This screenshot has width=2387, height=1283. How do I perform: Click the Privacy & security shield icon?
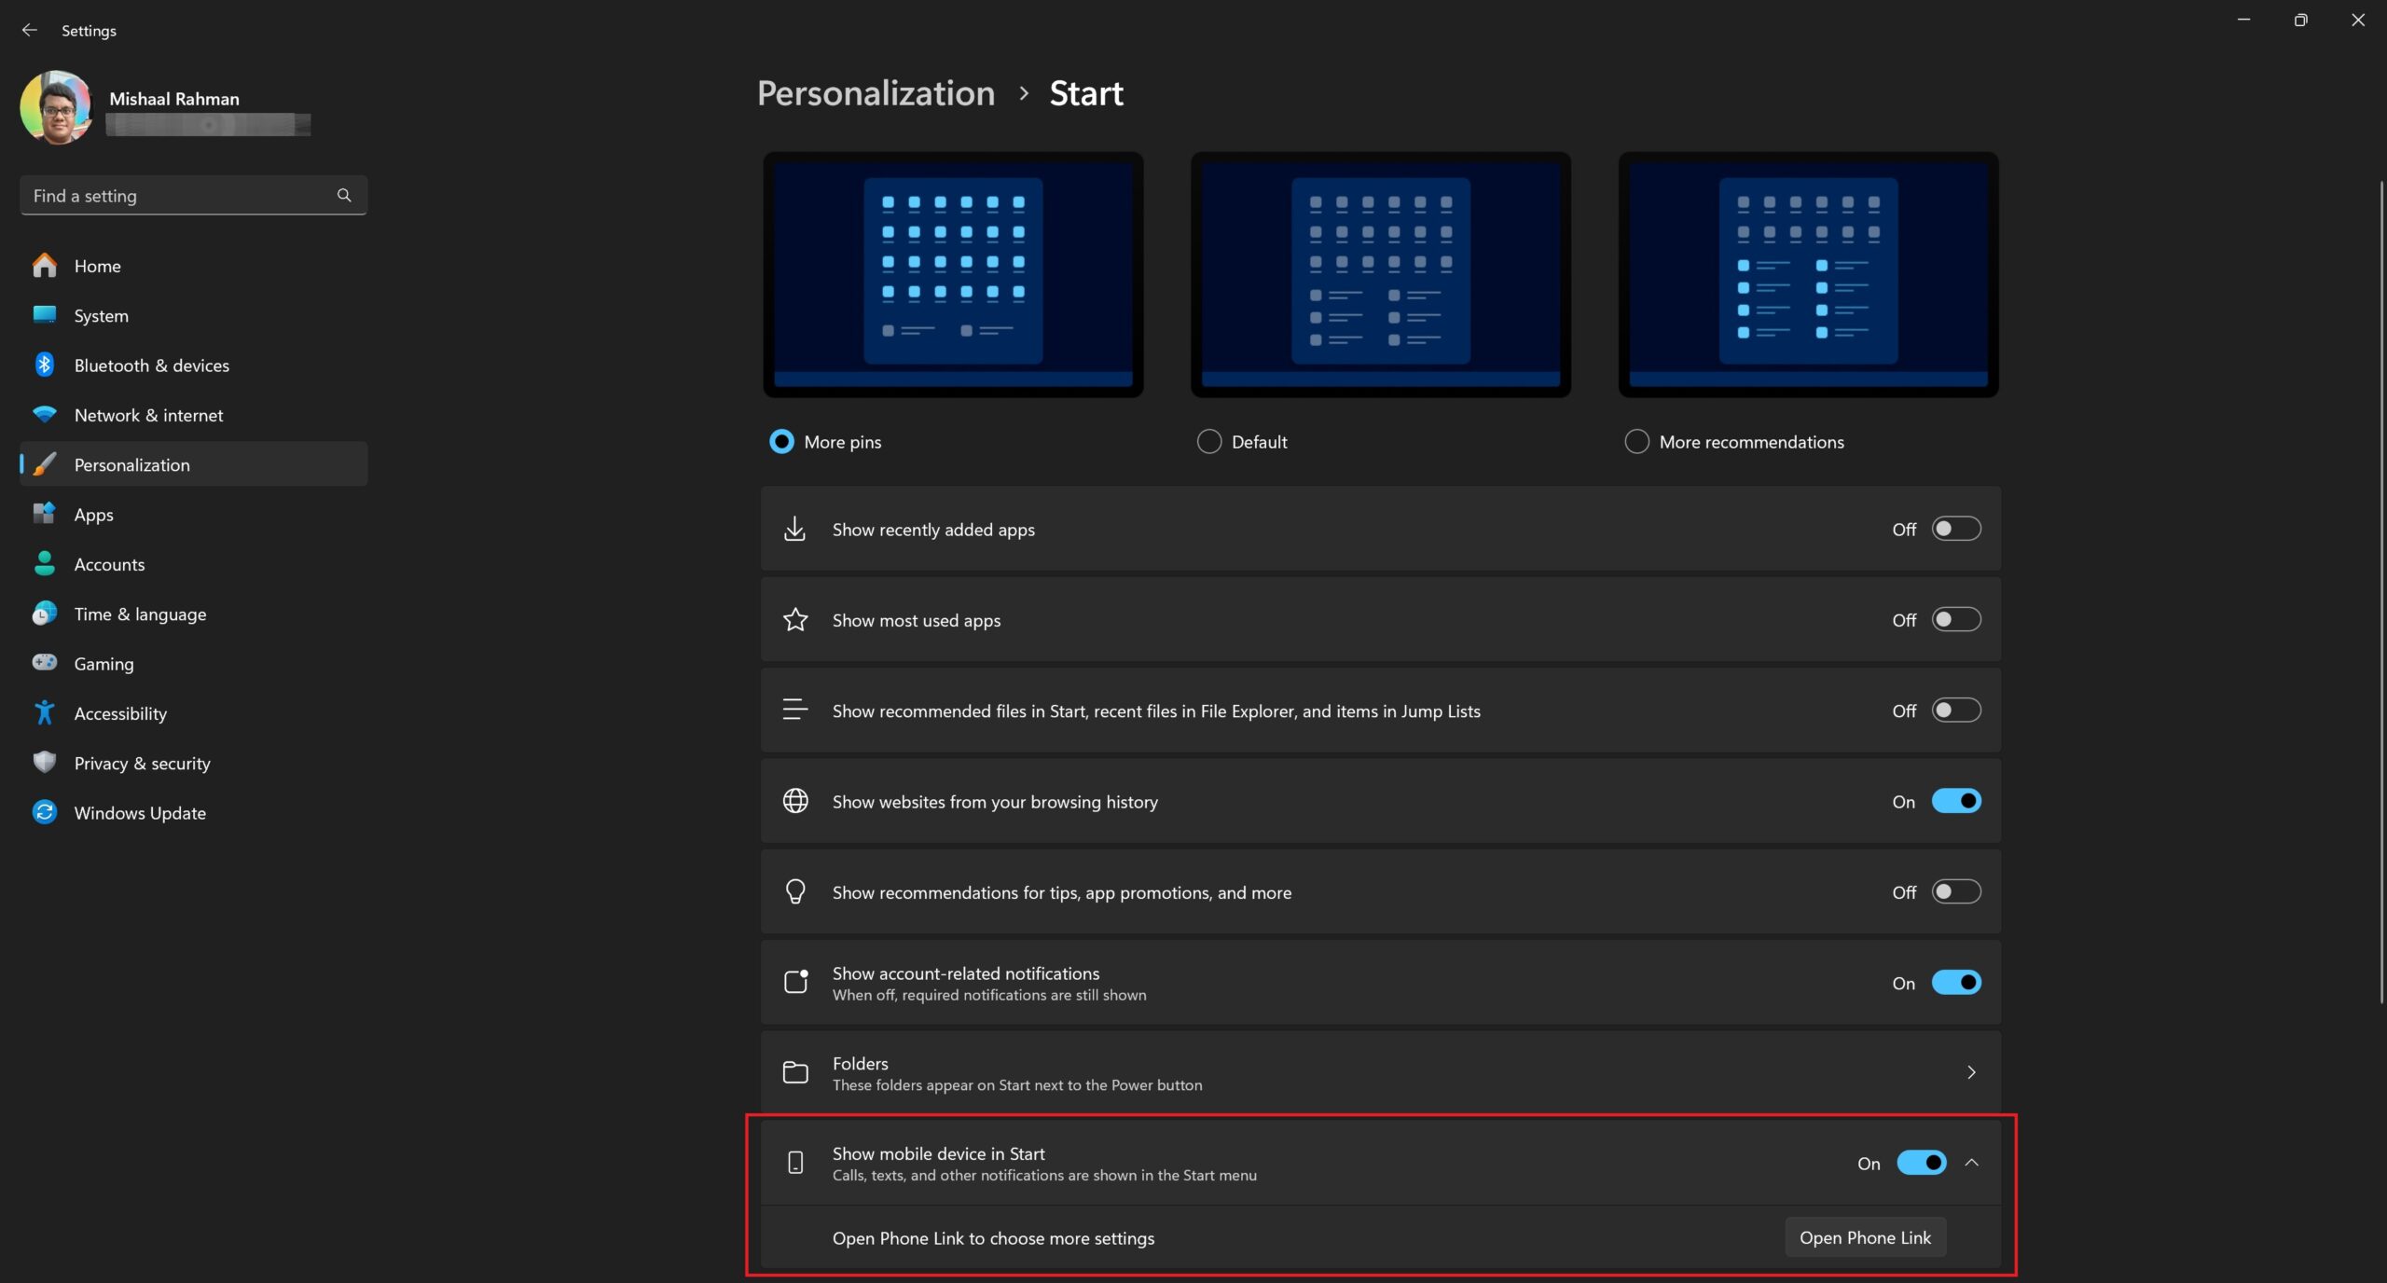pos(44,763)
